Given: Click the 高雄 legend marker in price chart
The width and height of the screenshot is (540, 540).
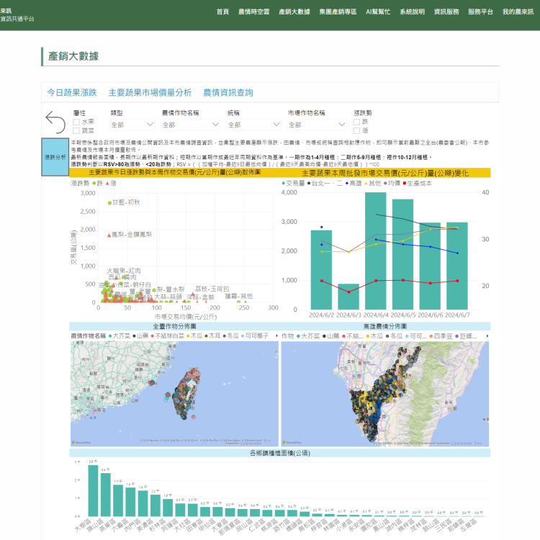Looking at the screenshot, I should [x=346, y=184].
